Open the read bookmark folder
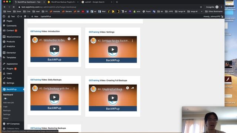This screenshot has height=133, width=237. 36,11
